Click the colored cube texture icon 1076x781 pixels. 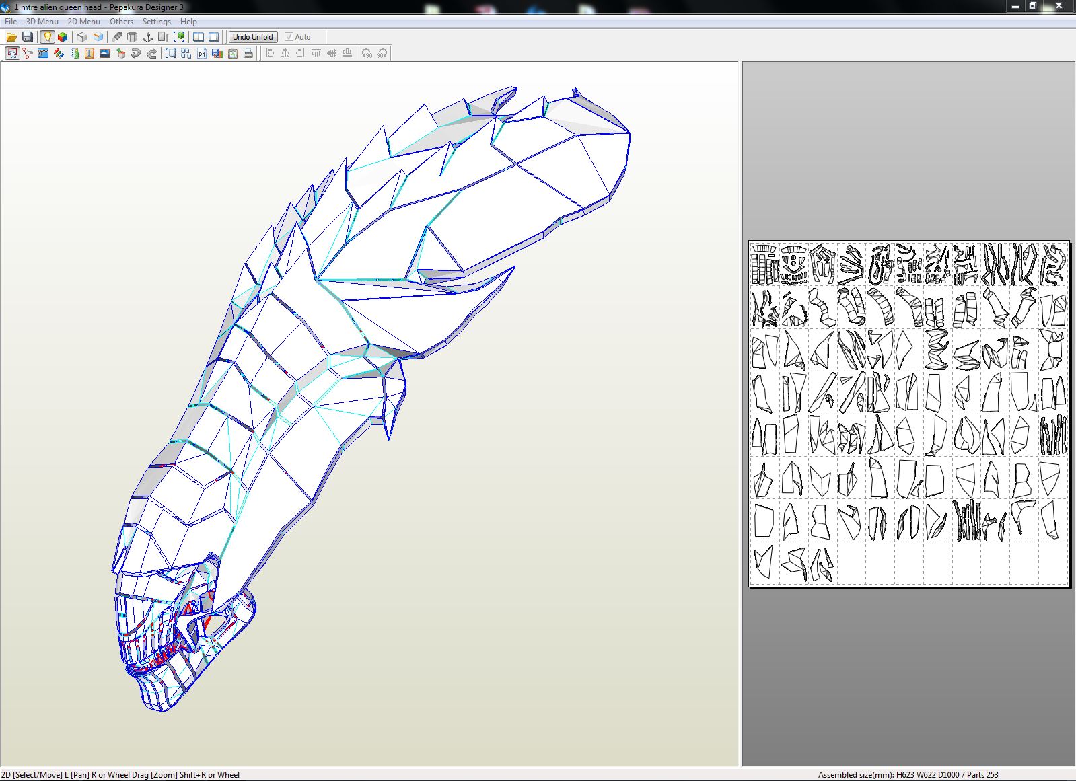63,37
